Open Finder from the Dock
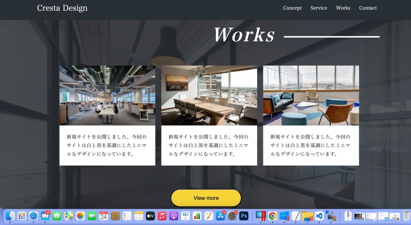The height and width of the screenshot is (225, 411). click(x=10, y=216)
